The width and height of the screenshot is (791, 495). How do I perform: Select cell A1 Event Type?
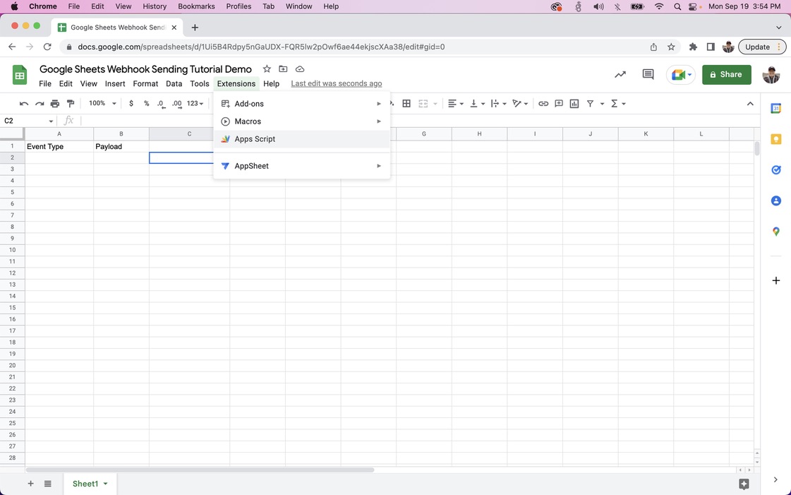coord(59,146)
